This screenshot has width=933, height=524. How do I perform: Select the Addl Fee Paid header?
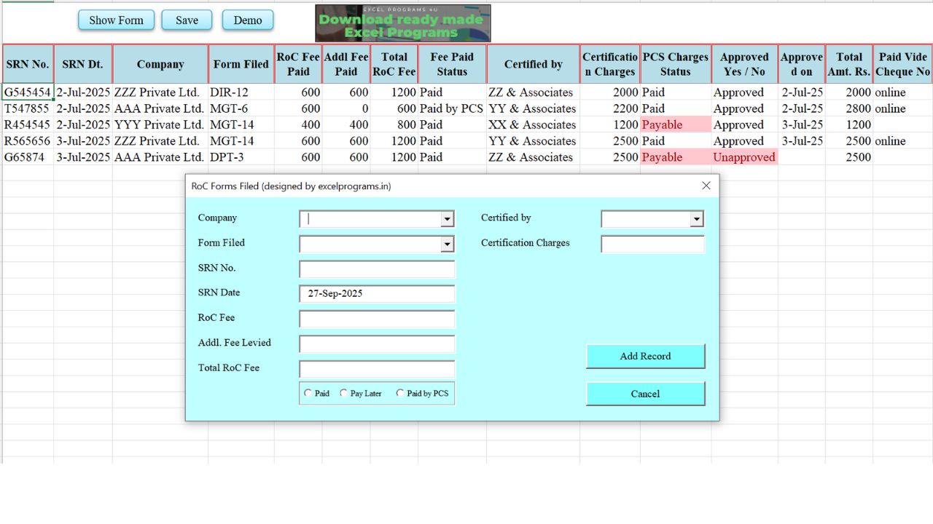pyautogui.click(x=346, y=64)
